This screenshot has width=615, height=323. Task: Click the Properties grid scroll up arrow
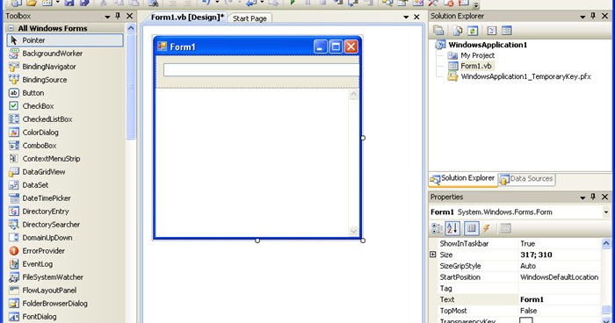tap(606, 243)
